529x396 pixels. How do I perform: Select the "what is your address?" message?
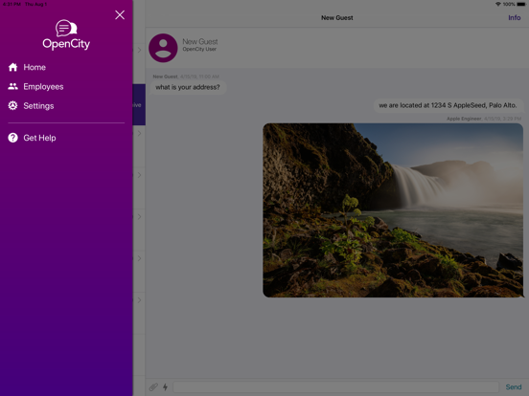[x=188, y=87]
